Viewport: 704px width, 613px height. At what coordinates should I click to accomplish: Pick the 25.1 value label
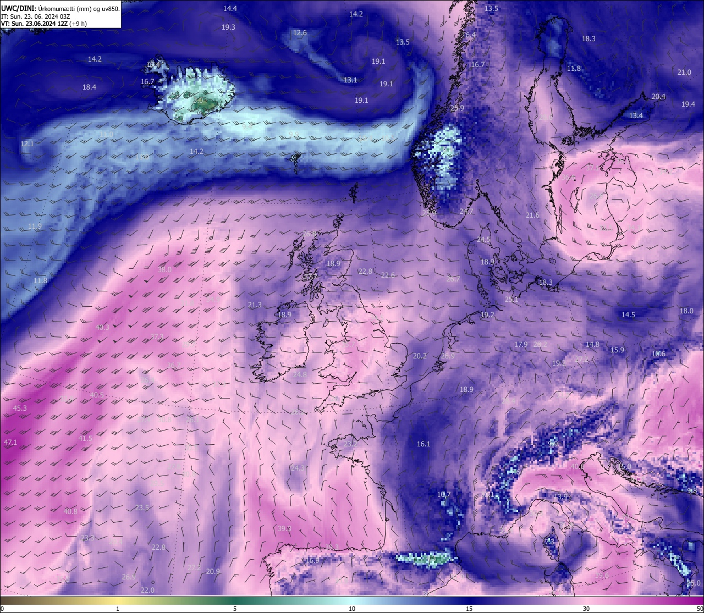(x=512, y=300)
